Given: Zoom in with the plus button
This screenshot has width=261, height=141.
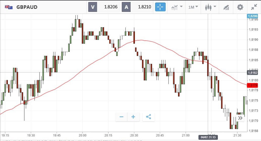Looking at the screenshot, I should 133,117.
